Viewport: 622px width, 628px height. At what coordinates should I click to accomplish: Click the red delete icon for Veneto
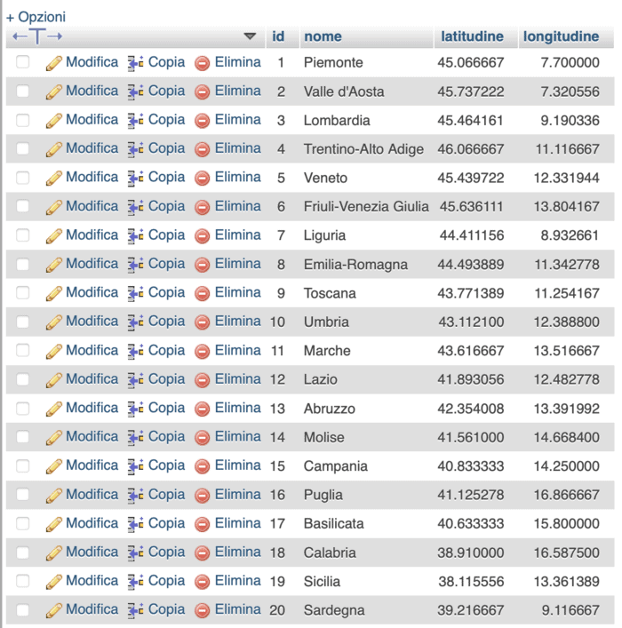point(202,179)
